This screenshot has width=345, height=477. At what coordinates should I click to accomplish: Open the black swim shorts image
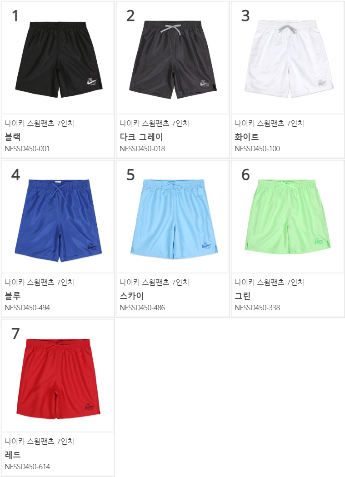pos(59,60)
